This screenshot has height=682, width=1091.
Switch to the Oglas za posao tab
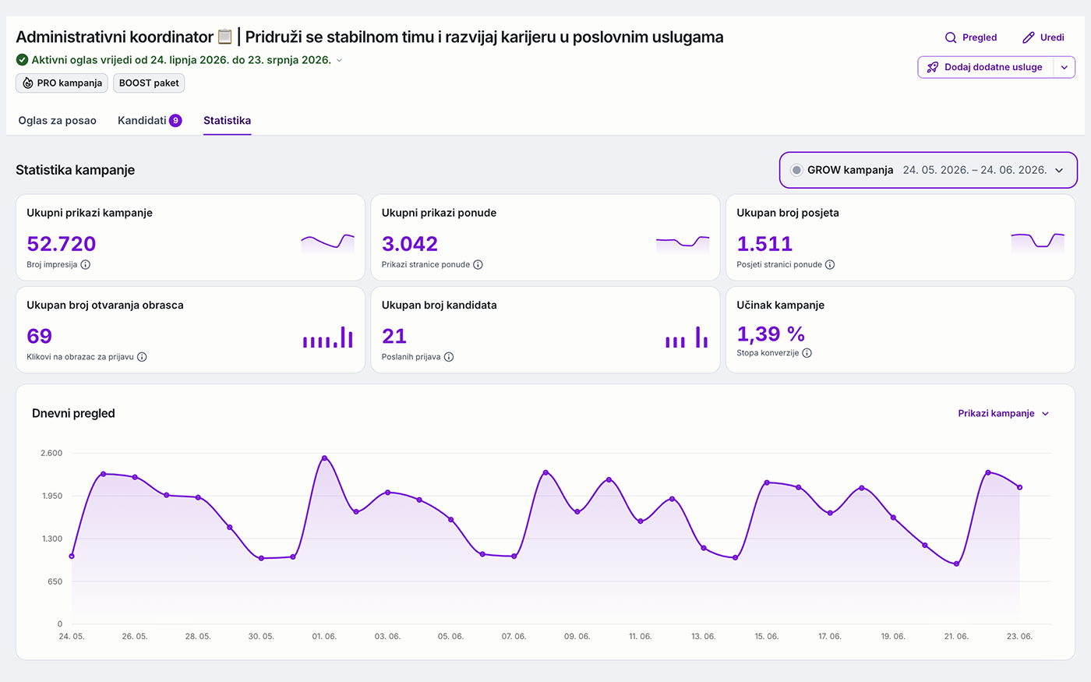click(x=58, y=121)
